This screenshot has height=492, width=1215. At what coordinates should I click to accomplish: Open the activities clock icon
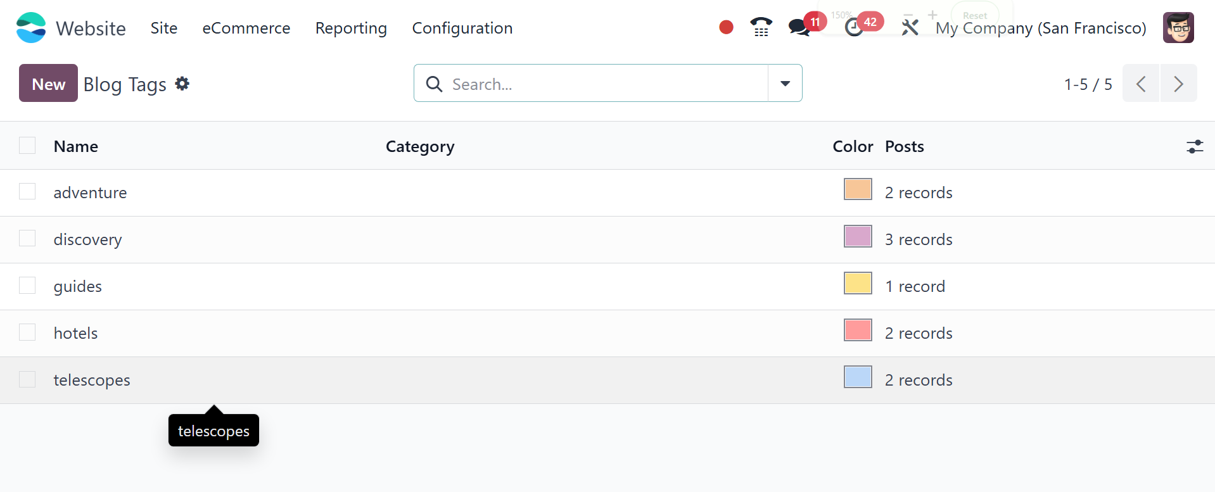point(854,27)
